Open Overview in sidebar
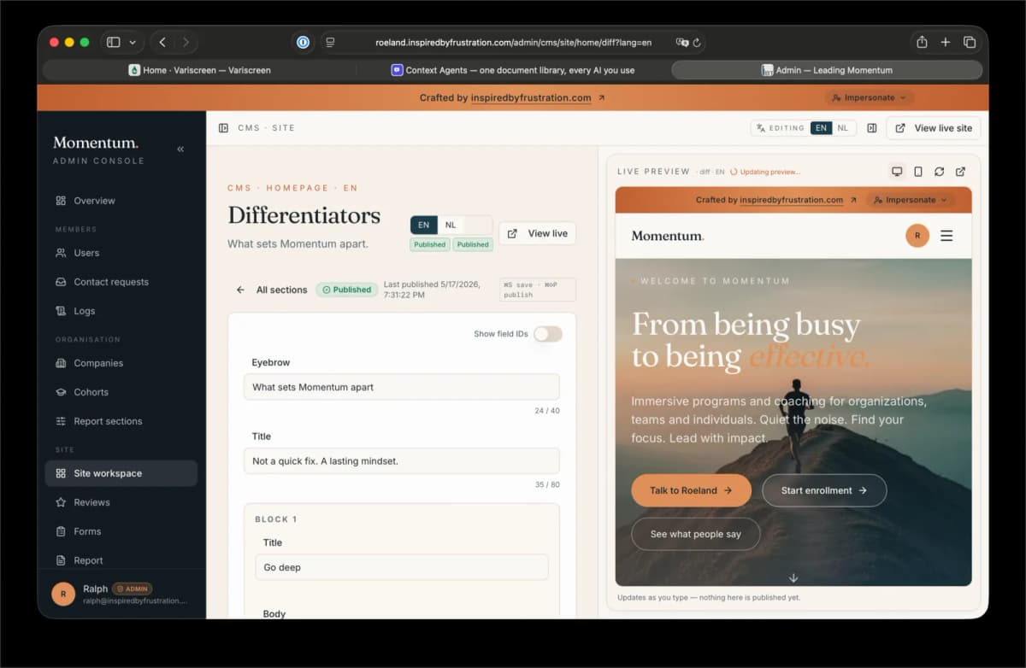This screenshot has width=1026, height=668. pyautogui.click(x=121, y=201)
